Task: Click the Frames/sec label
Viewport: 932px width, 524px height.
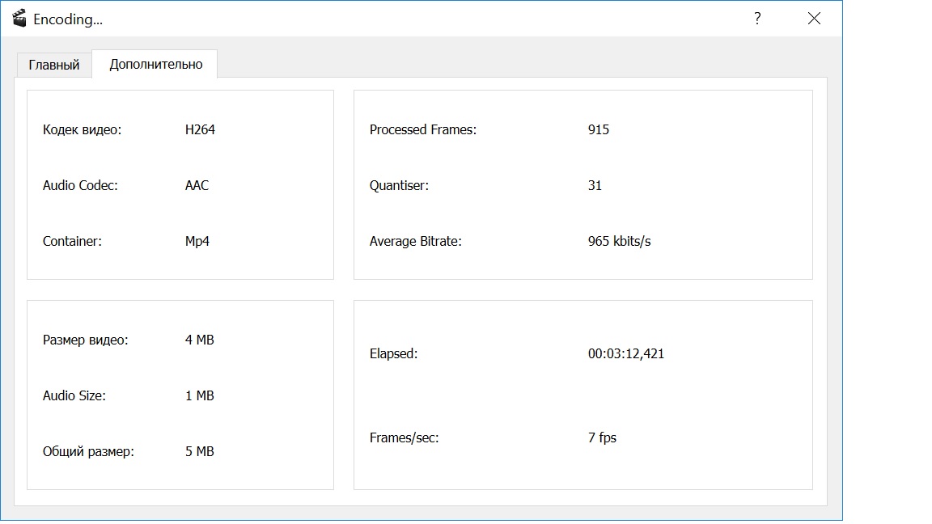Action: (404, 437)
